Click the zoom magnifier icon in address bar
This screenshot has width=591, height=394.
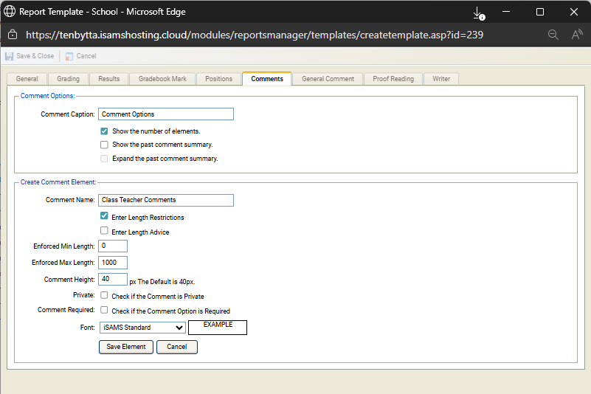pos(553,35)
